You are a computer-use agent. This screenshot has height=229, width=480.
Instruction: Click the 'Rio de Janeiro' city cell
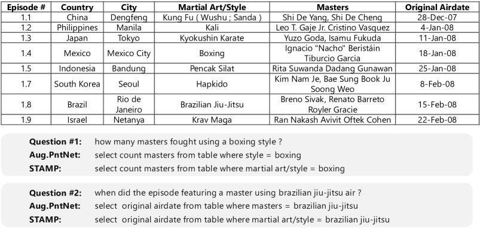tap(129, 104)
